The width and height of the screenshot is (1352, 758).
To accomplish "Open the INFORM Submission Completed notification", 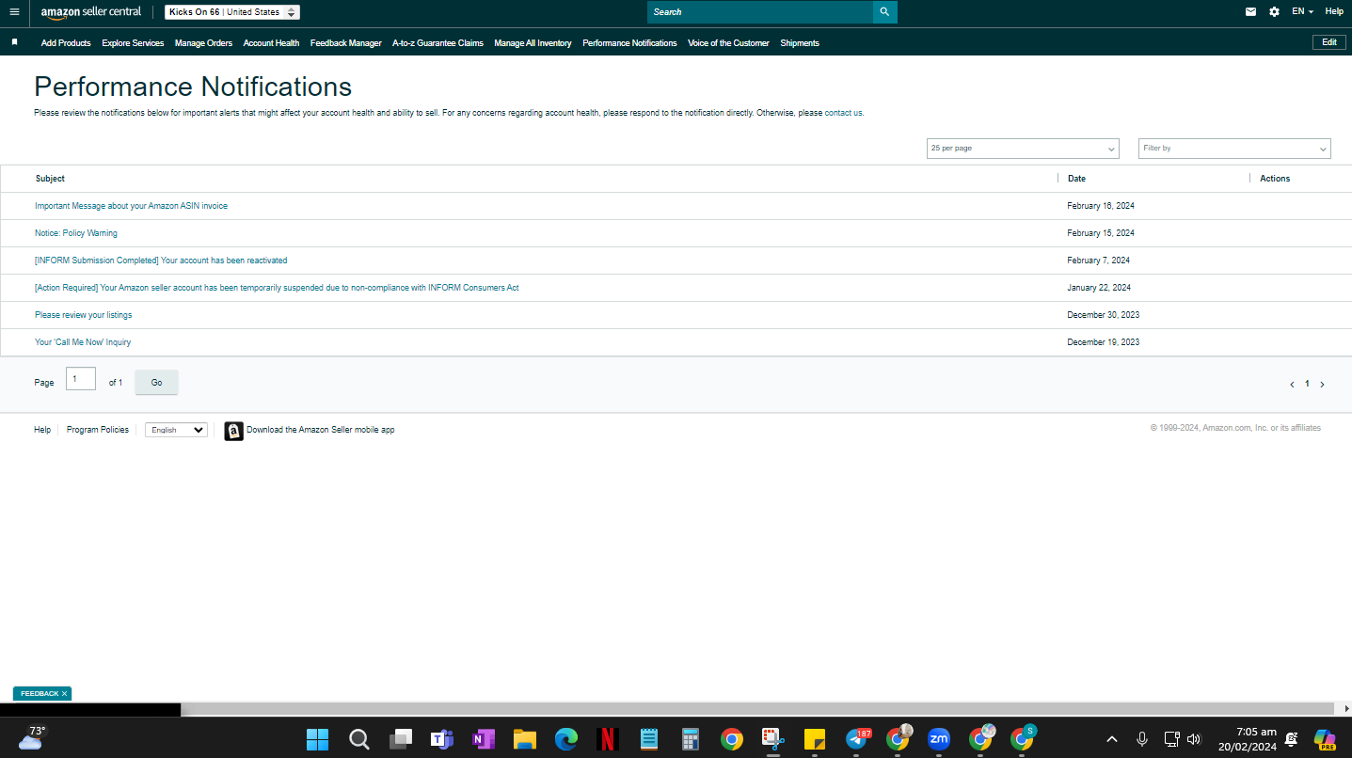I will 161,261.
